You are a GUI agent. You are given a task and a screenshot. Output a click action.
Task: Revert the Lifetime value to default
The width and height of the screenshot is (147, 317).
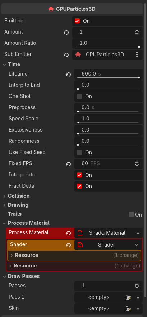(x=68, y=74)
